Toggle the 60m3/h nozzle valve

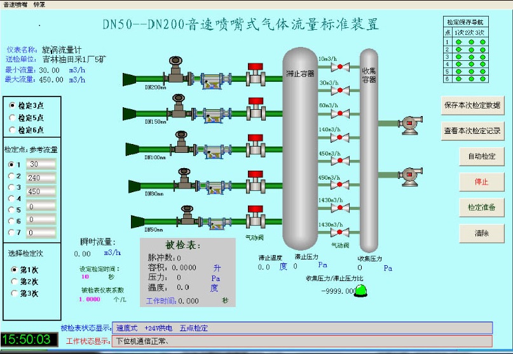tap(339, 114)
